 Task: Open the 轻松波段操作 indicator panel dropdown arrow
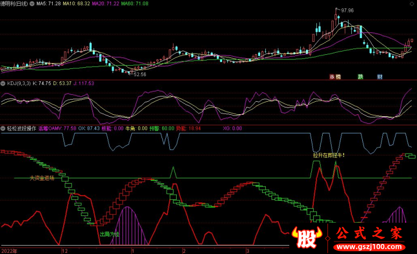coord(3,128)
